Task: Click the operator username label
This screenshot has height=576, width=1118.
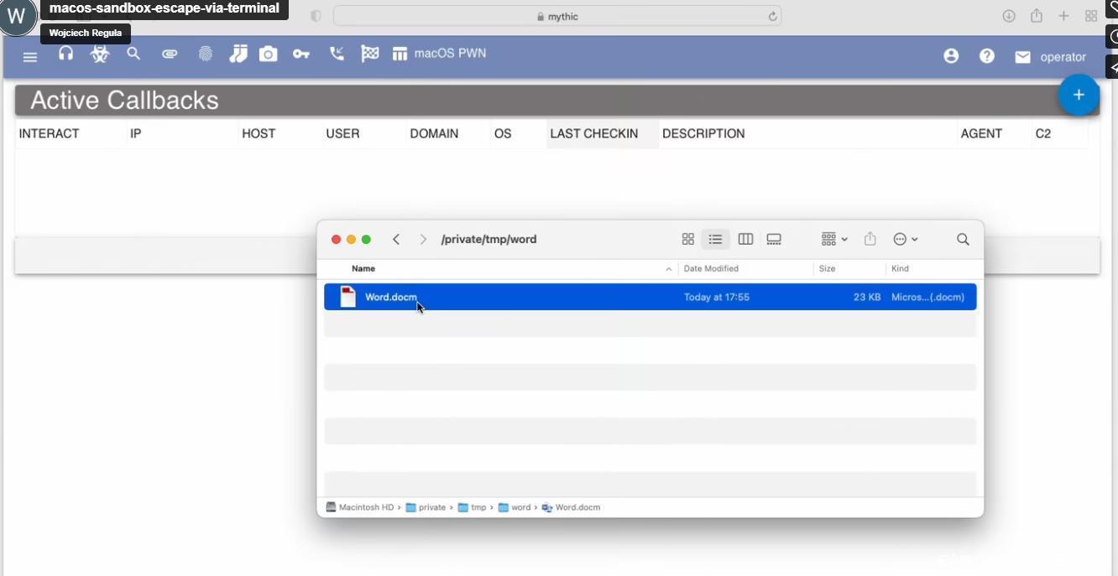Action: click(1063, 57)
